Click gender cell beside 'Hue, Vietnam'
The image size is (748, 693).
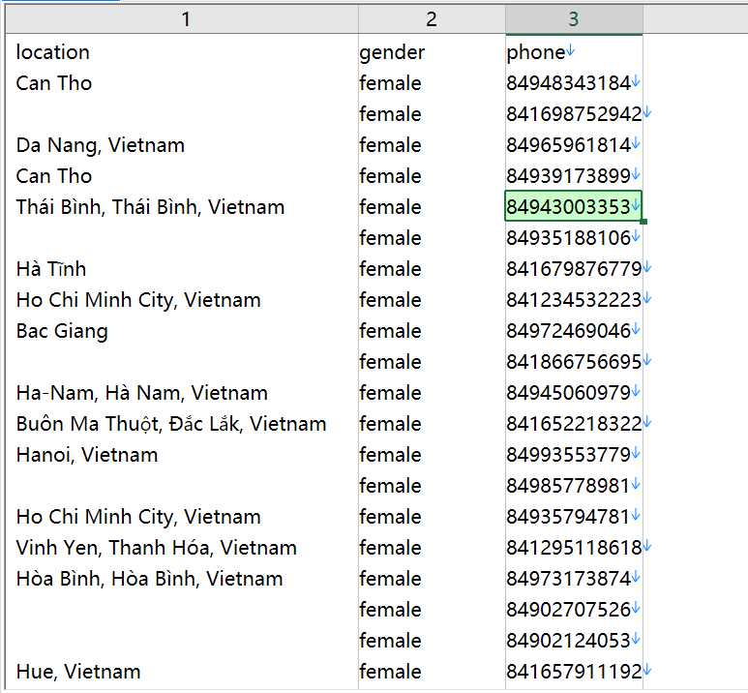[x=432, y=672]
